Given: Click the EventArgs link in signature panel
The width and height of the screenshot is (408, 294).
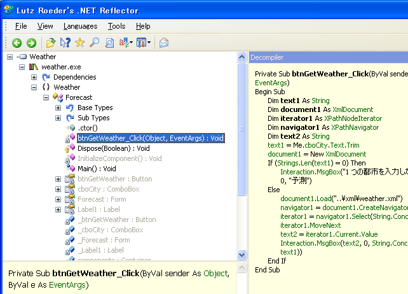Looking at the screenshot, I should click(67, 285).
